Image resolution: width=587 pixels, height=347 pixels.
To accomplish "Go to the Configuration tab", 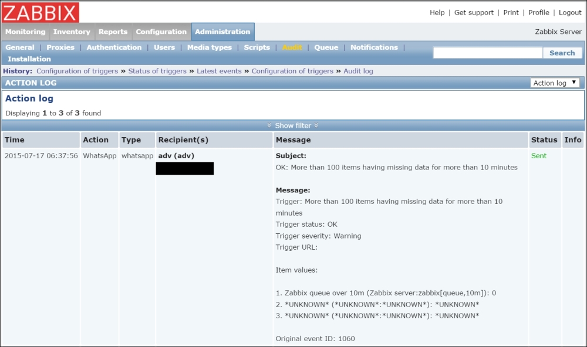I will coord(161,32).
